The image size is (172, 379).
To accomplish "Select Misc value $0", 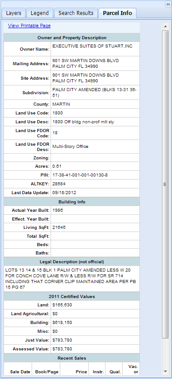I will [x=55, y=331].
